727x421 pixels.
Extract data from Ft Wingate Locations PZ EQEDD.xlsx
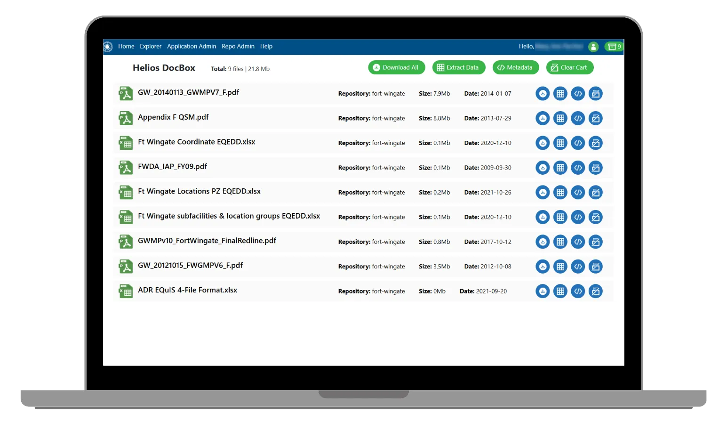pos(560,193)
